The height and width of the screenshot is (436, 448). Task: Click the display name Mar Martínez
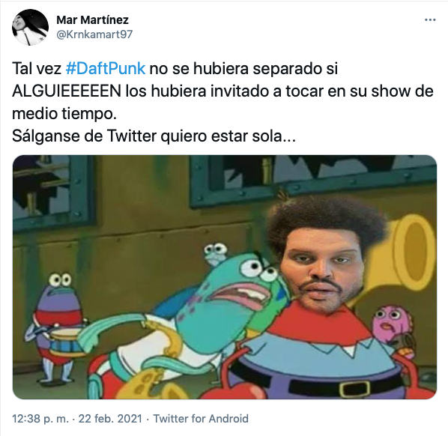coord(92,20)
